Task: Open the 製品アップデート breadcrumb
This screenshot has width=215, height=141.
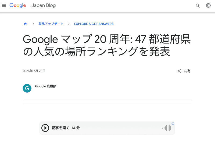Action: pos(51,24)
